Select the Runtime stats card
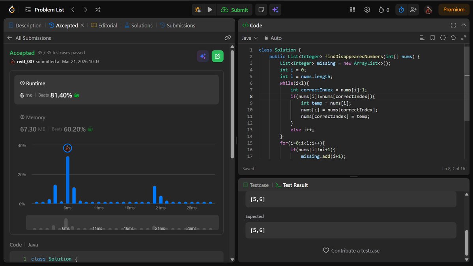 pos(116,89)
